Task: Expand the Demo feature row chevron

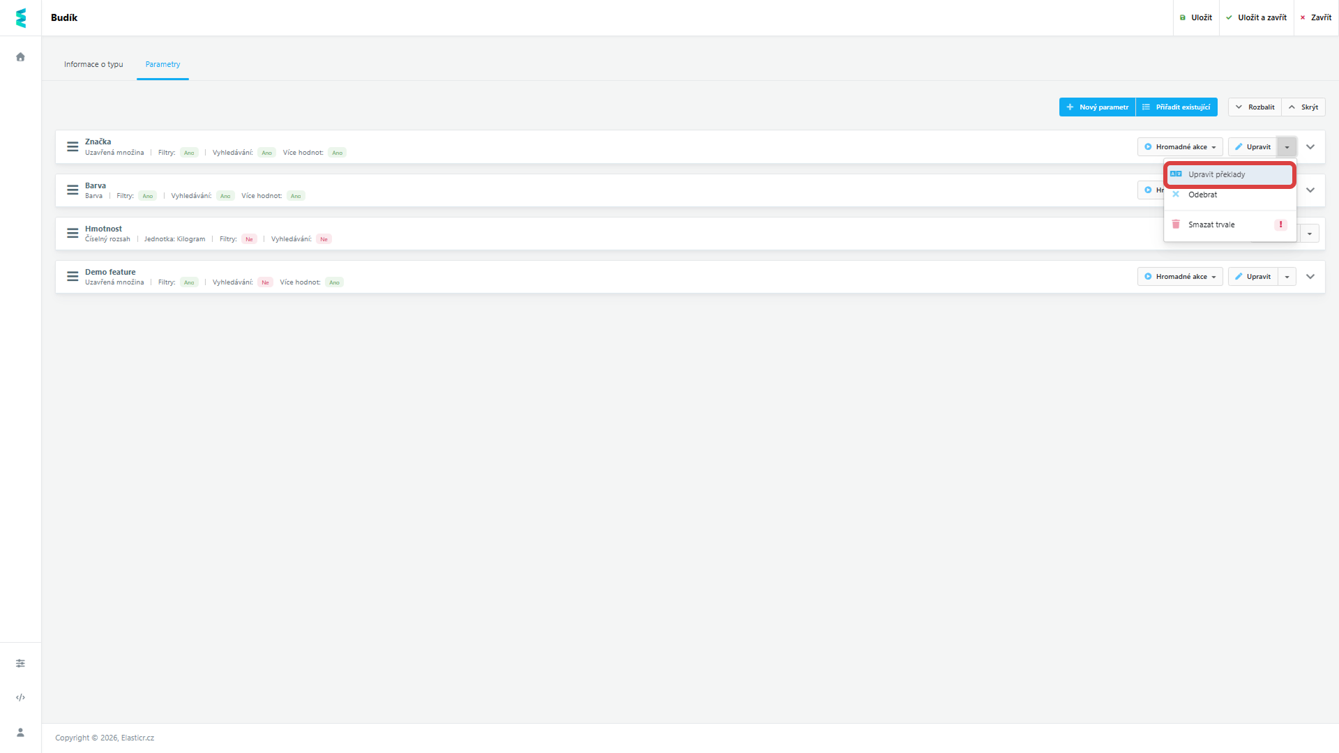Action: click(x=1310, y=277)
